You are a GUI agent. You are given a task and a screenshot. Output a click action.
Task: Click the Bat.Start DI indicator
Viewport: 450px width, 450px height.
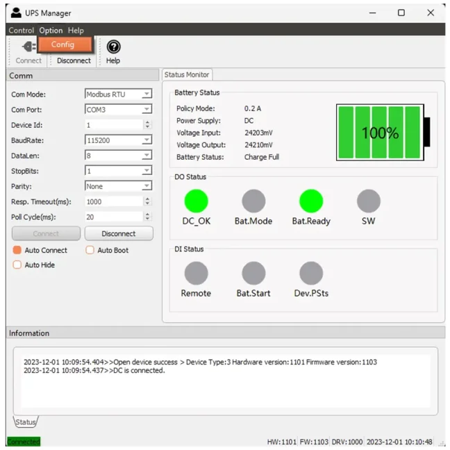coord(253,273)
